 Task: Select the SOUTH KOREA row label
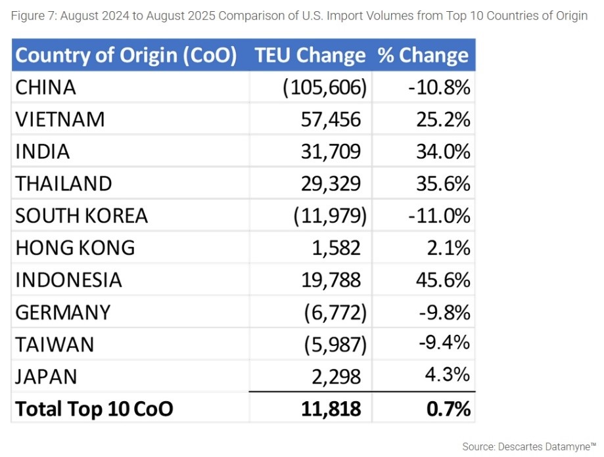(x=81, y=215)
